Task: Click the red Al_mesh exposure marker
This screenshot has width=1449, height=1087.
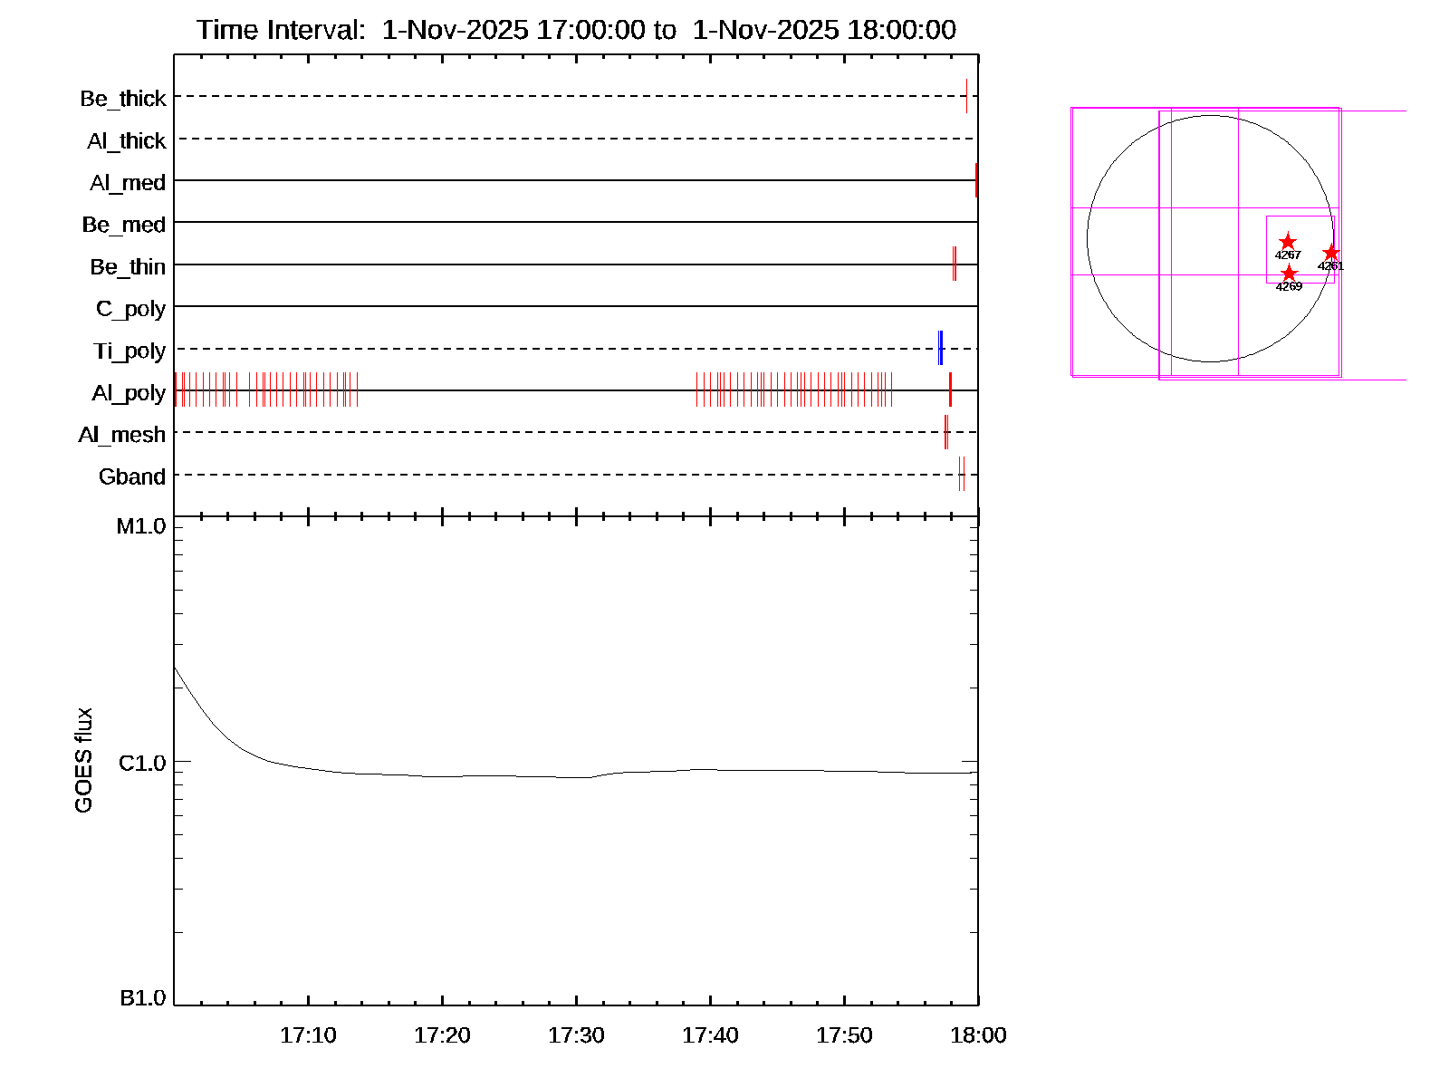Action: [x=946, y=432]
